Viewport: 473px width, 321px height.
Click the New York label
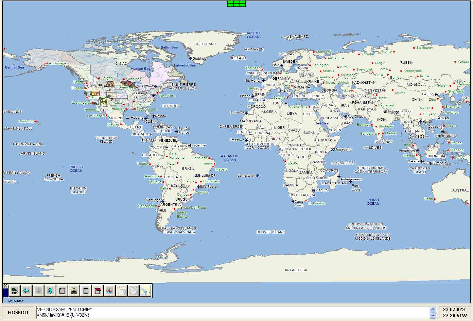(x=167, y=96)
